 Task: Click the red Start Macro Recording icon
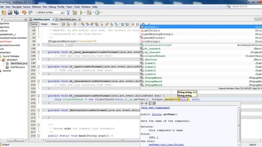[x=133, y=24]
